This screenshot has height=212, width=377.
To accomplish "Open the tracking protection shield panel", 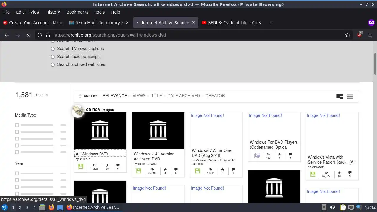I will point(40,35).
